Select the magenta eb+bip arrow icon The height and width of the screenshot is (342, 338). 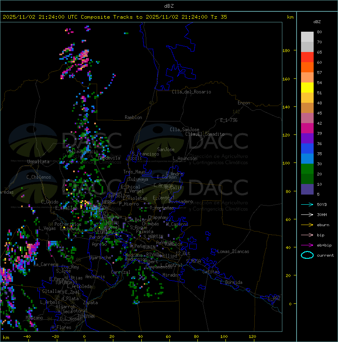(x=307, y=245)
